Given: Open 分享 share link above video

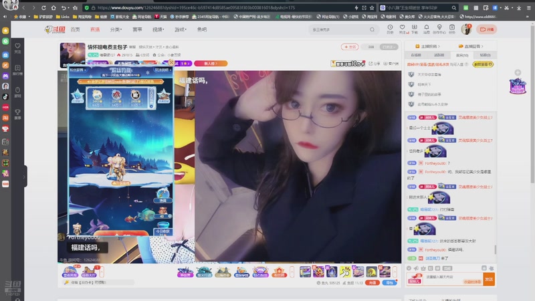Looking at the screenshot, I should [374, 64].
